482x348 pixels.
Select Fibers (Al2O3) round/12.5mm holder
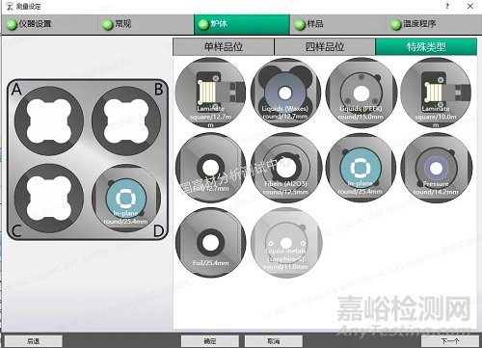coord(285,168)
